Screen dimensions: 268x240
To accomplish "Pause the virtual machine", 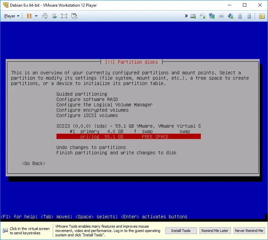I will 29,16.
